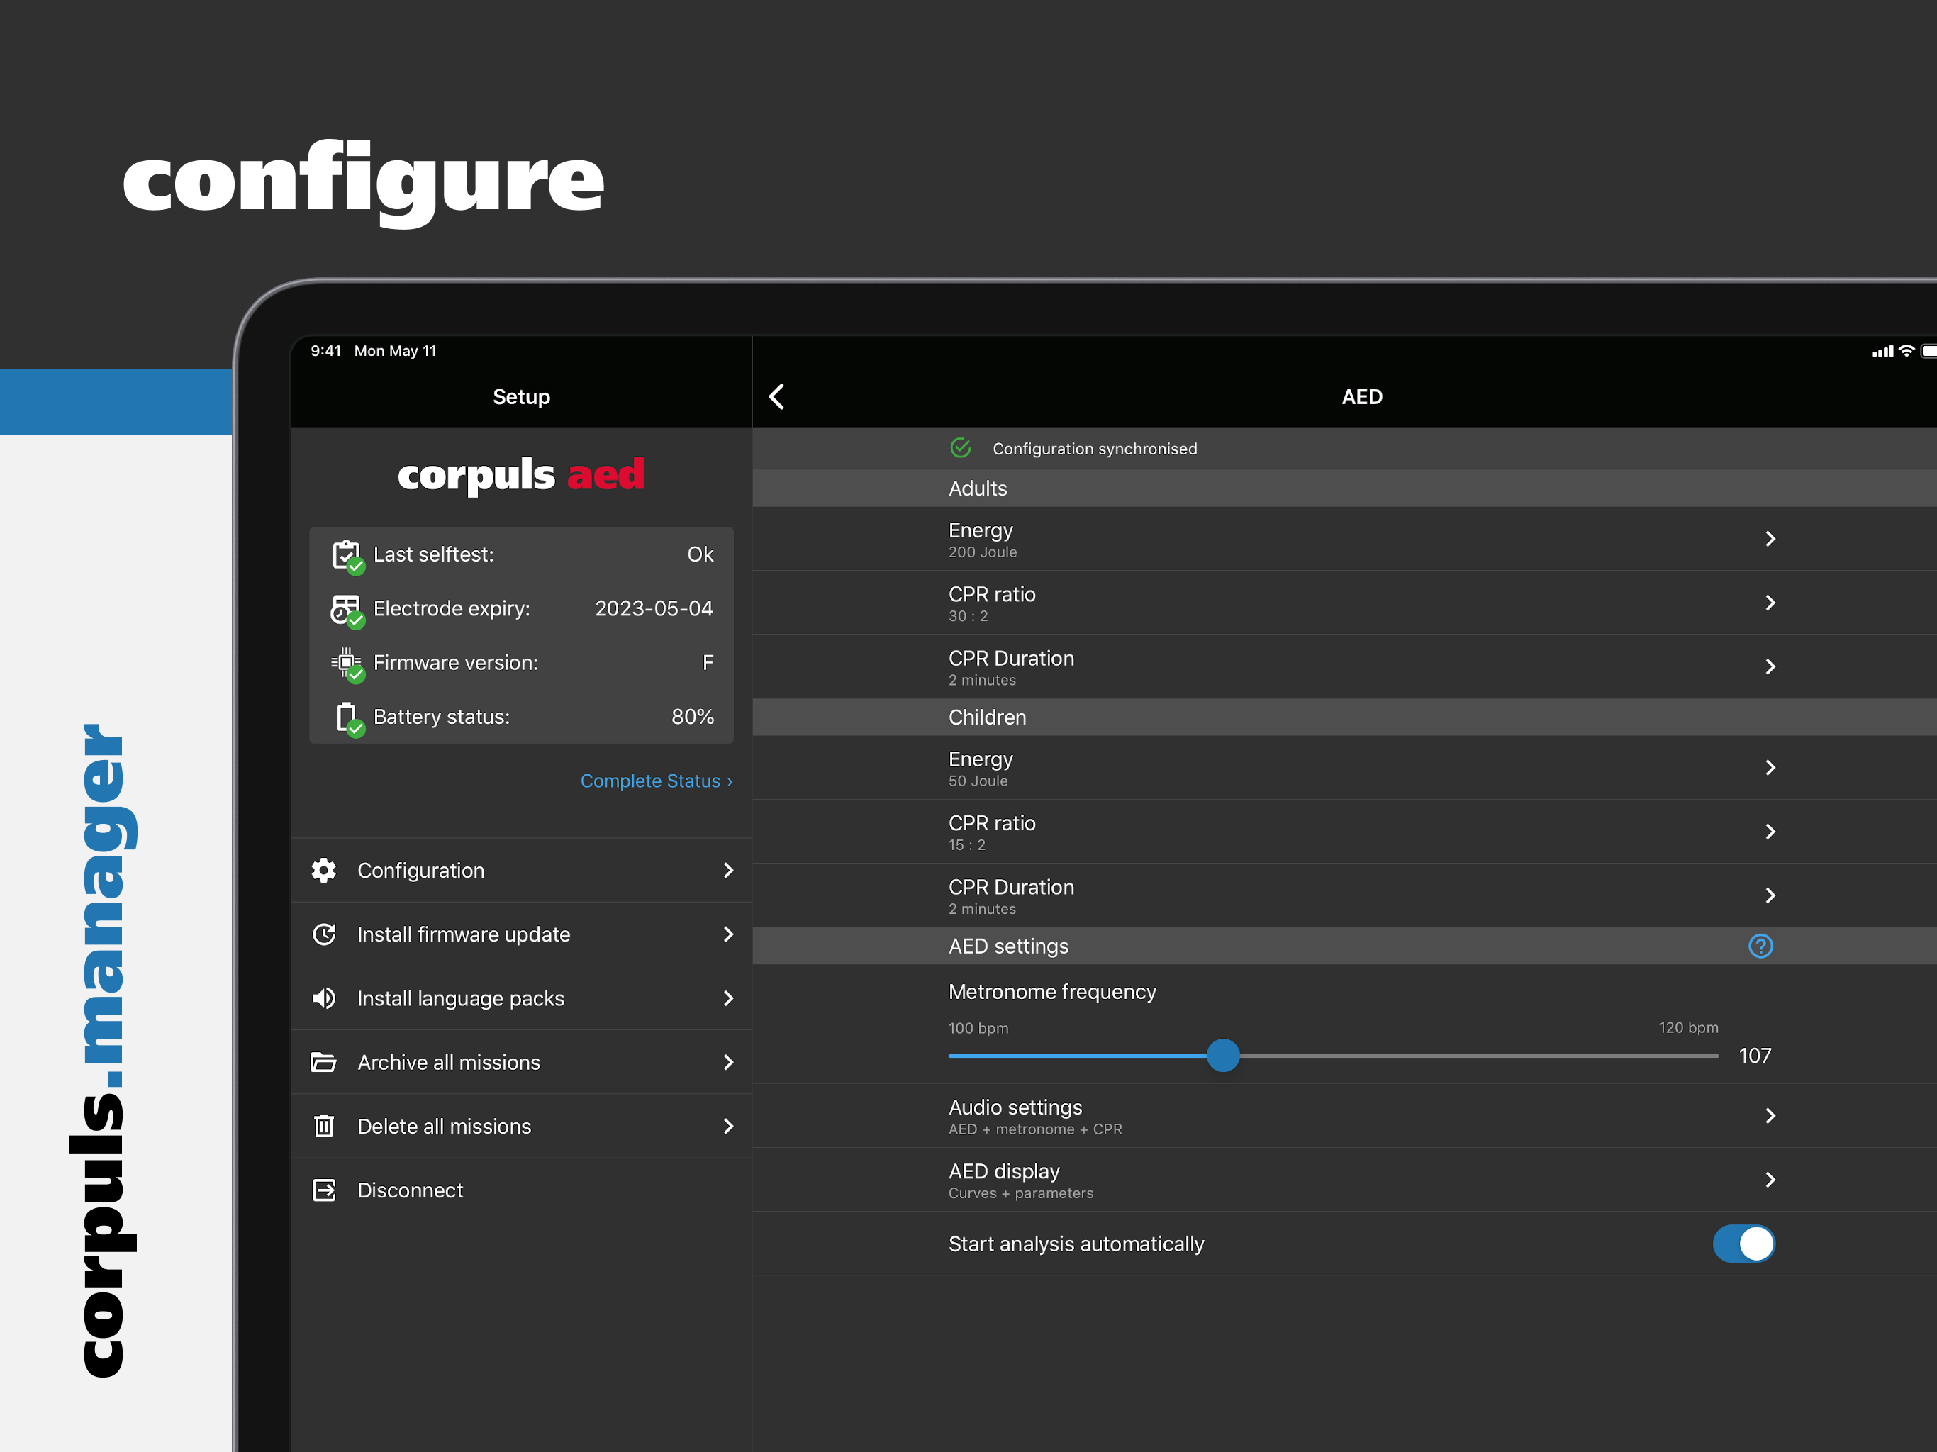Click the metronome value 107
The height and width of the screenshot is (1452, 1937).
coord(1755,1055)
